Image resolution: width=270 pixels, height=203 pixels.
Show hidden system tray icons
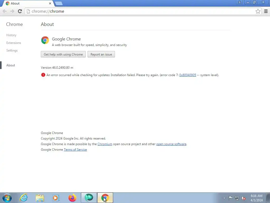pyautogui.click(x=224, y=198)
